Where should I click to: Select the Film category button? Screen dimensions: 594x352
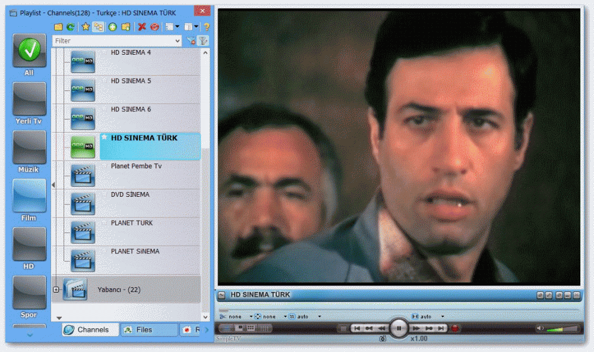tap(29, 200)
